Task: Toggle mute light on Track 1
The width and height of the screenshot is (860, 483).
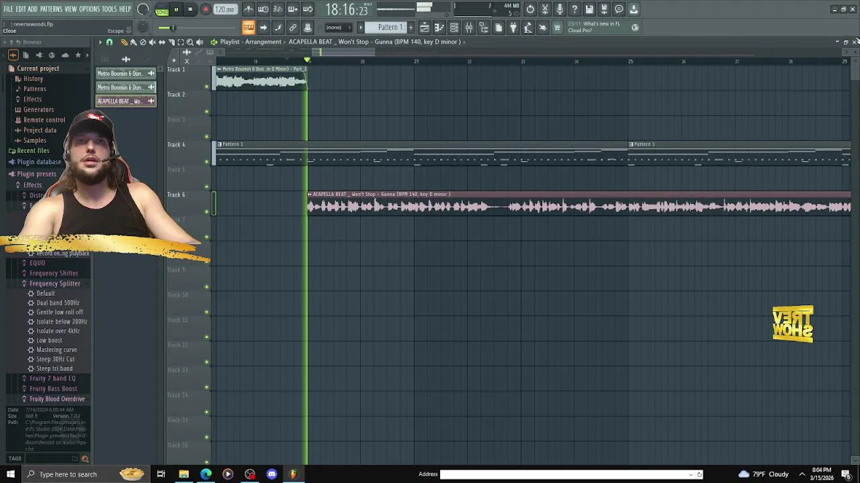Action: coord(207,87)
